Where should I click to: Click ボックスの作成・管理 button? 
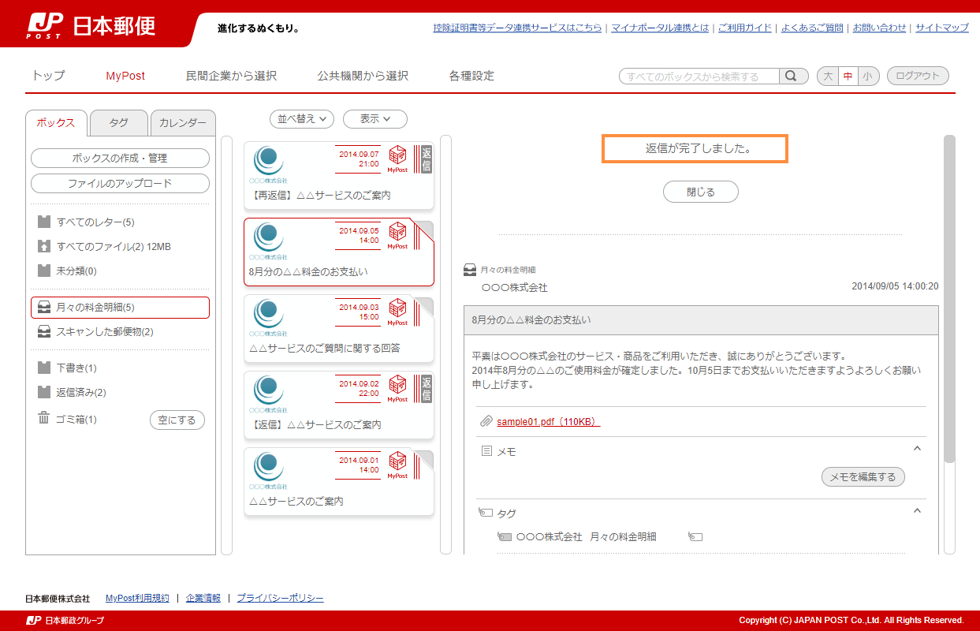coord(120,158)
